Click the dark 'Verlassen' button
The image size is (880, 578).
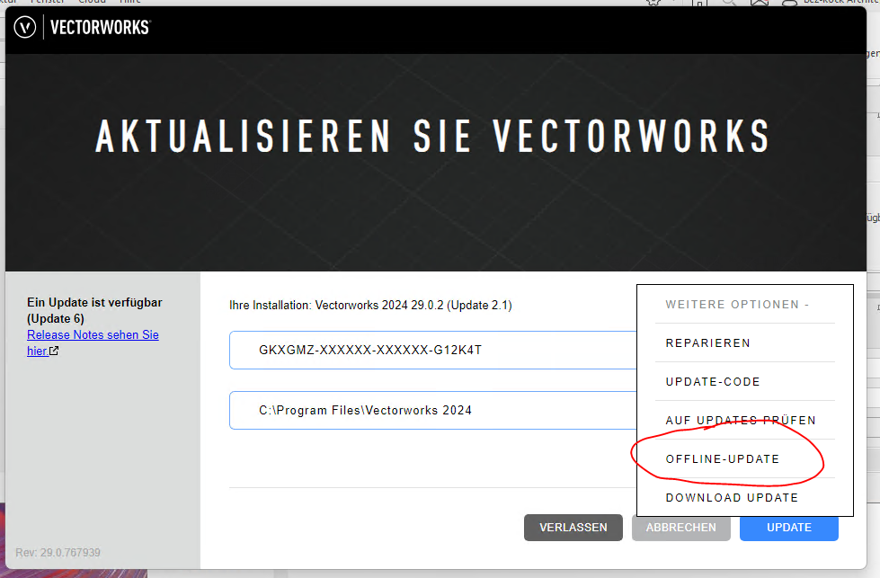click(x=573, y=528)
